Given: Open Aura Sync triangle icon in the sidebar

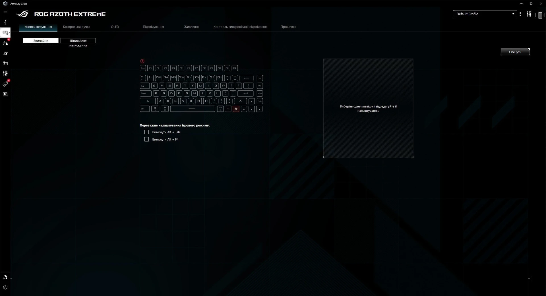Looking at the screenshot, I should tap(5, 43).
